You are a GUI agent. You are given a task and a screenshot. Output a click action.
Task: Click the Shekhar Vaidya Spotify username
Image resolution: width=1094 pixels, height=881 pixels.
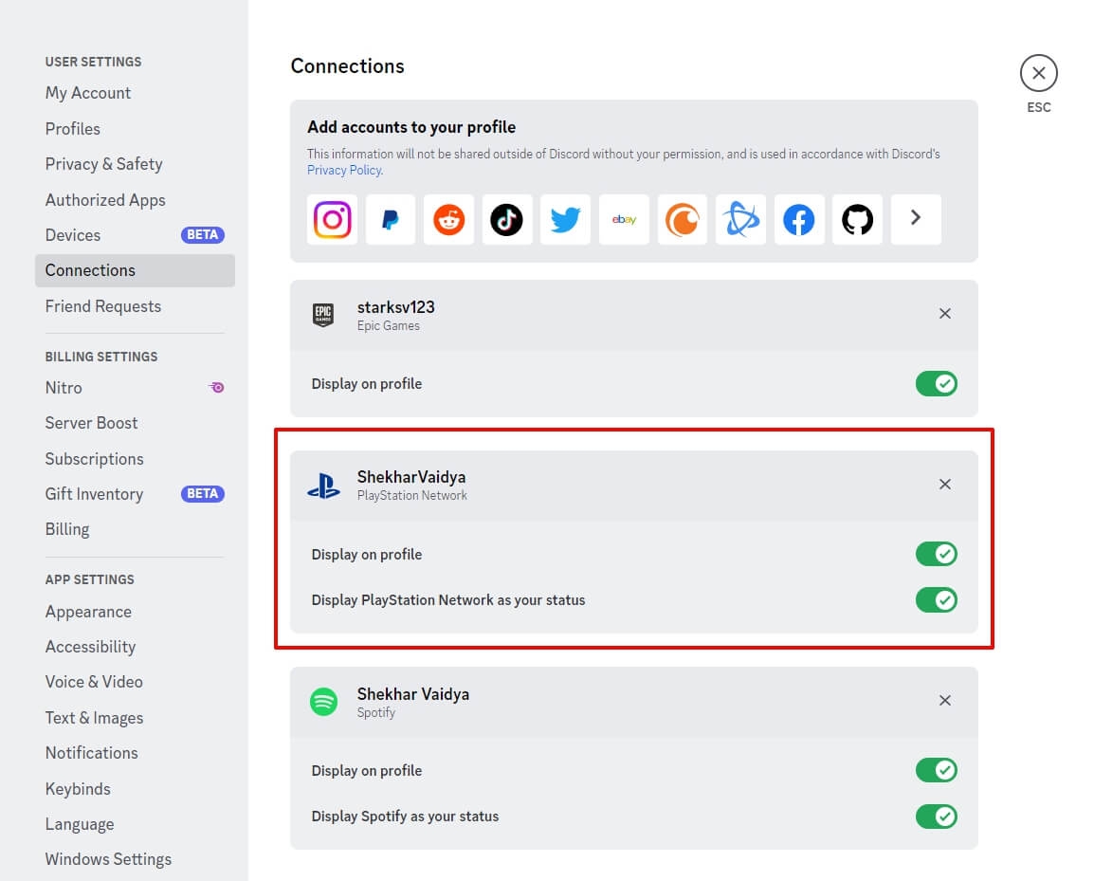(413, 694)
